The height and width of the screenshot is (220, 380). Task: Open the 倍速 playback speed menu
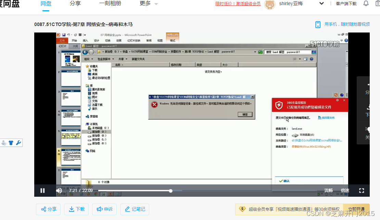coord(345,191)
